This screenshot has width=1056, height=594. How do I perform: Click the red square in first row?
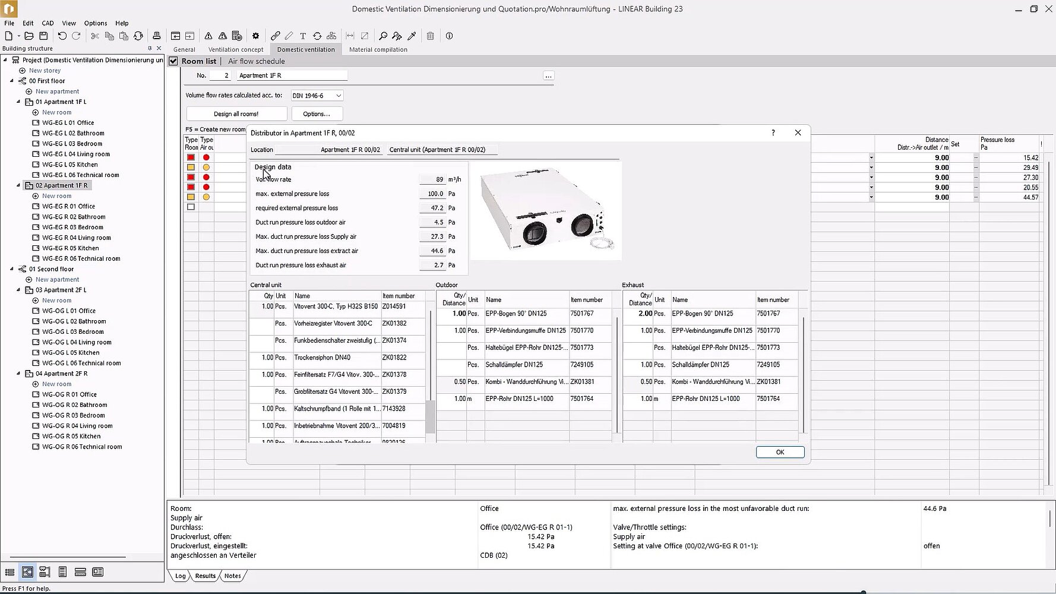coord(191,157)
